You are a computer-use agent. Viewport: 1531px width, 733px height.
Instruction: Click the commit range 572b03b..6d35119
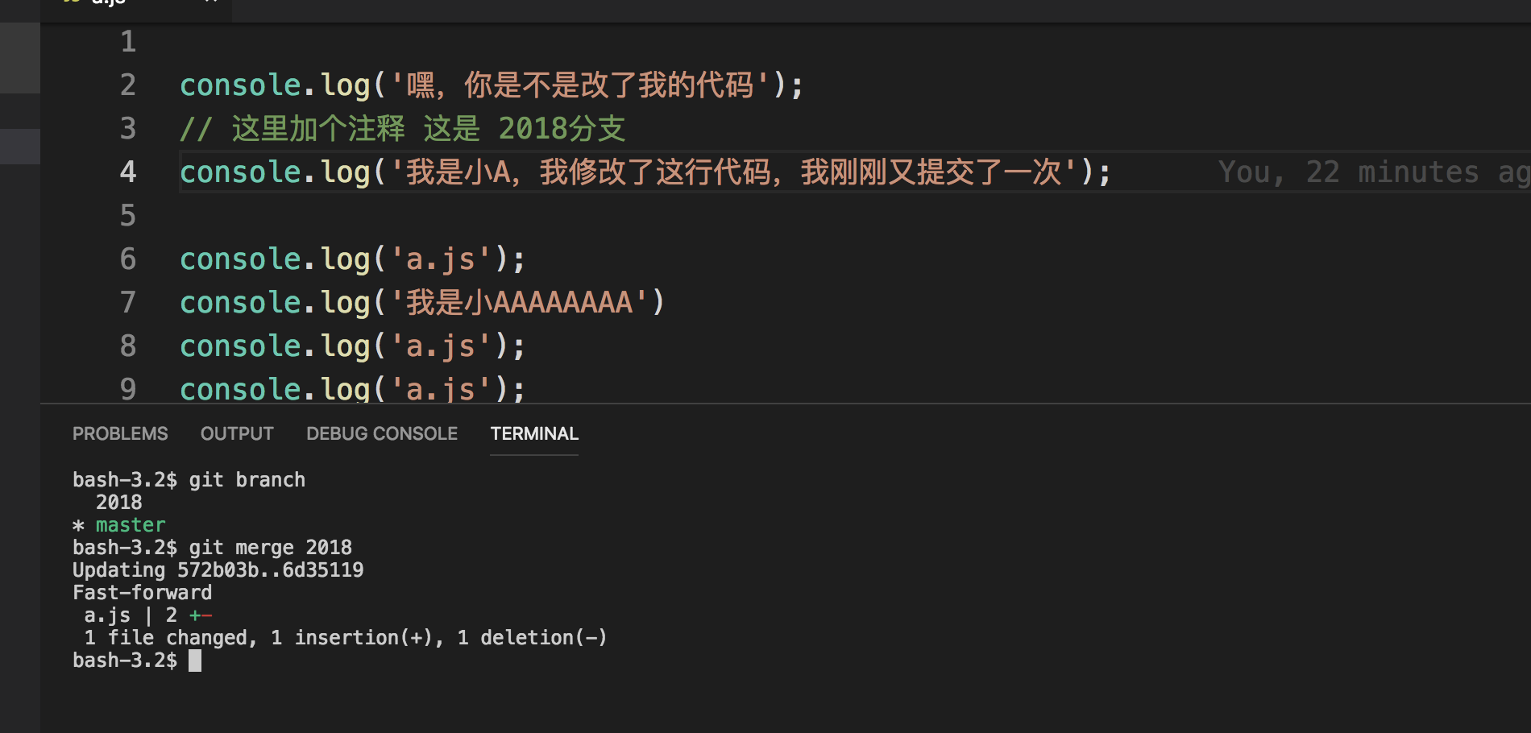click(x=270, y=570)
